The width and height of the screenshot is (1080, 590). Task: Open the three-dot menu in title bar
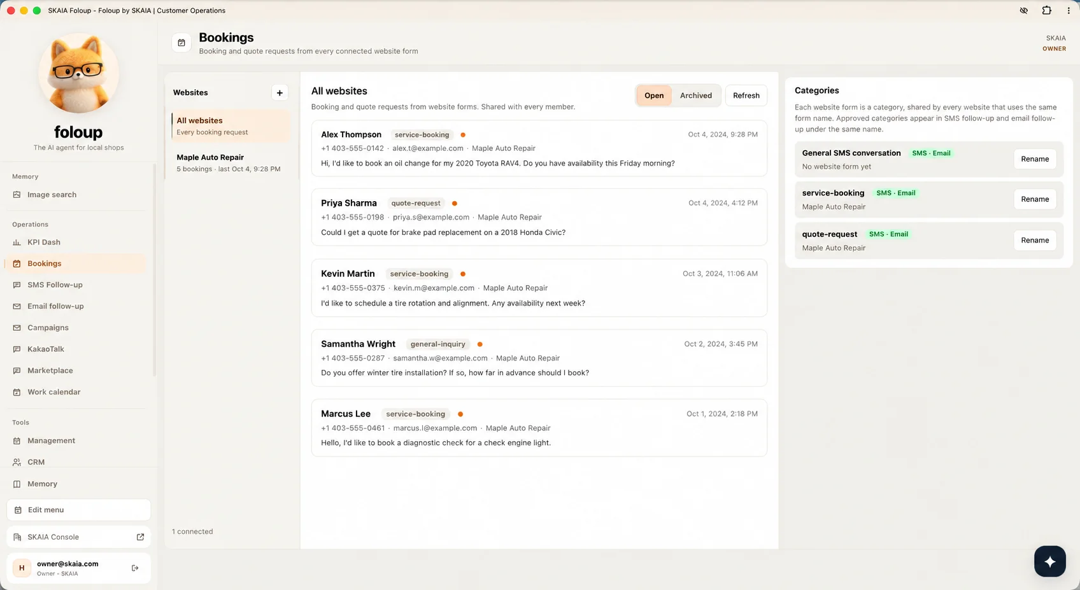tap(1069, 10)
